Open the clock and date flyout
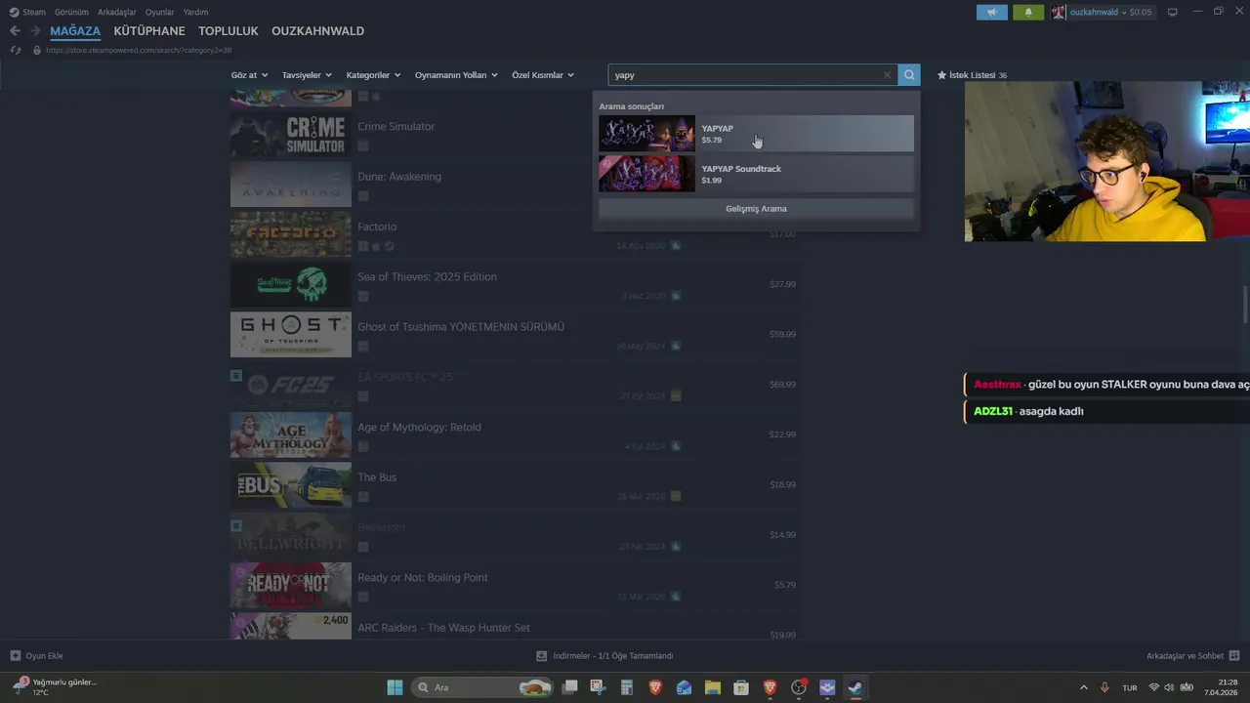The image size is (1250, 703). click(1222, 687)
